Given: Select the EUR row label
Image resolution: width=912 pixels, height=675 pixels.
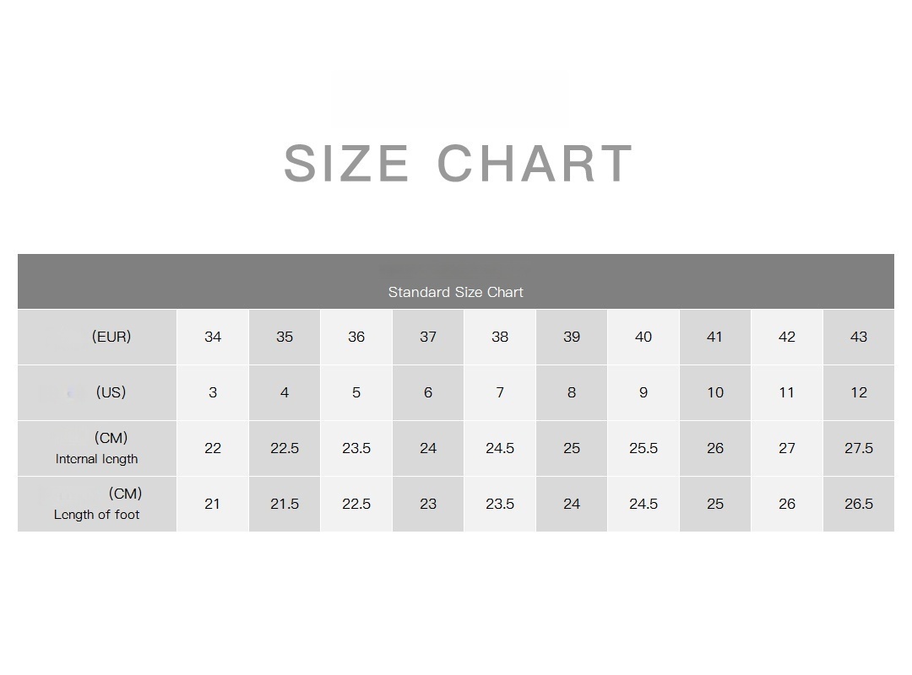Looking at the screenshot, I should 97,337.
